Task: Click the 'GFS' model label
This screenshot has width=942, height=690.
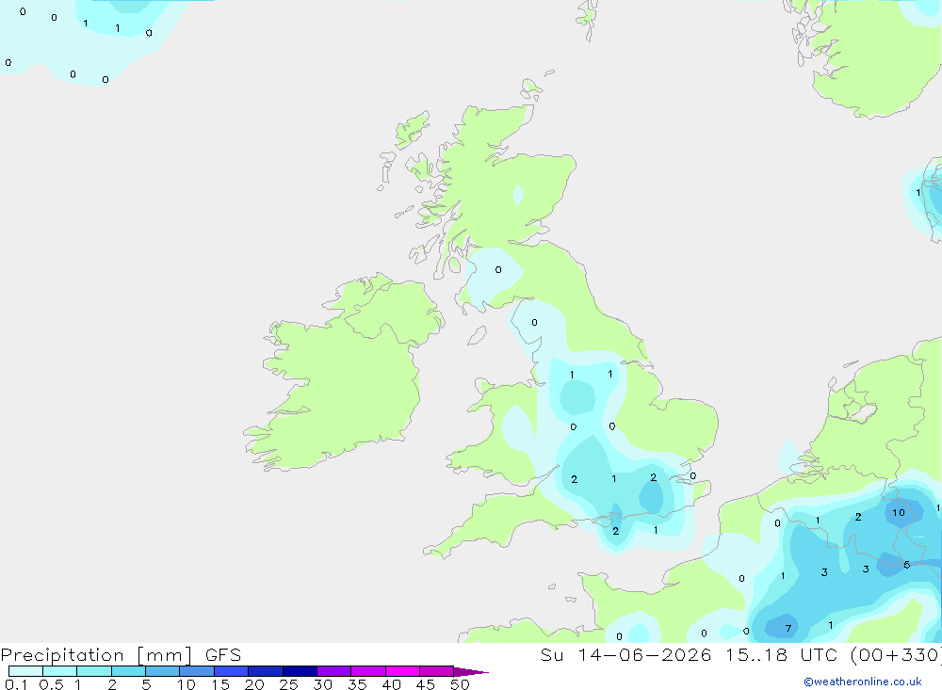Action: click(223, 655)
